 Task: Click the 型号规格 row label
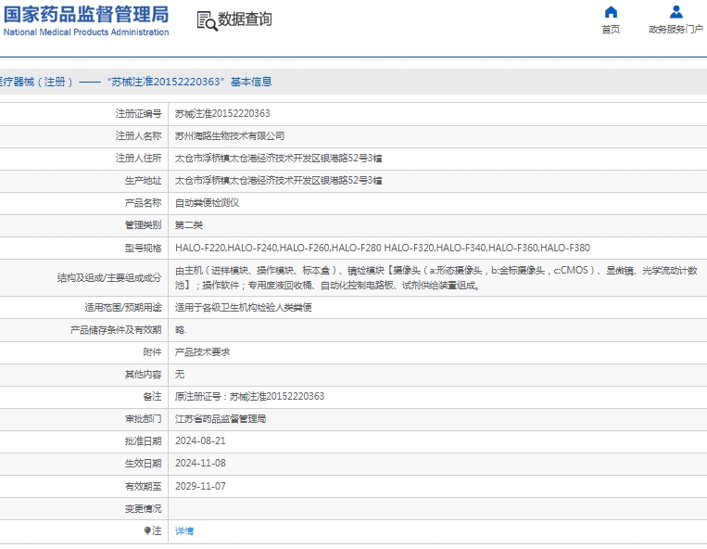[x=143, y=249]
